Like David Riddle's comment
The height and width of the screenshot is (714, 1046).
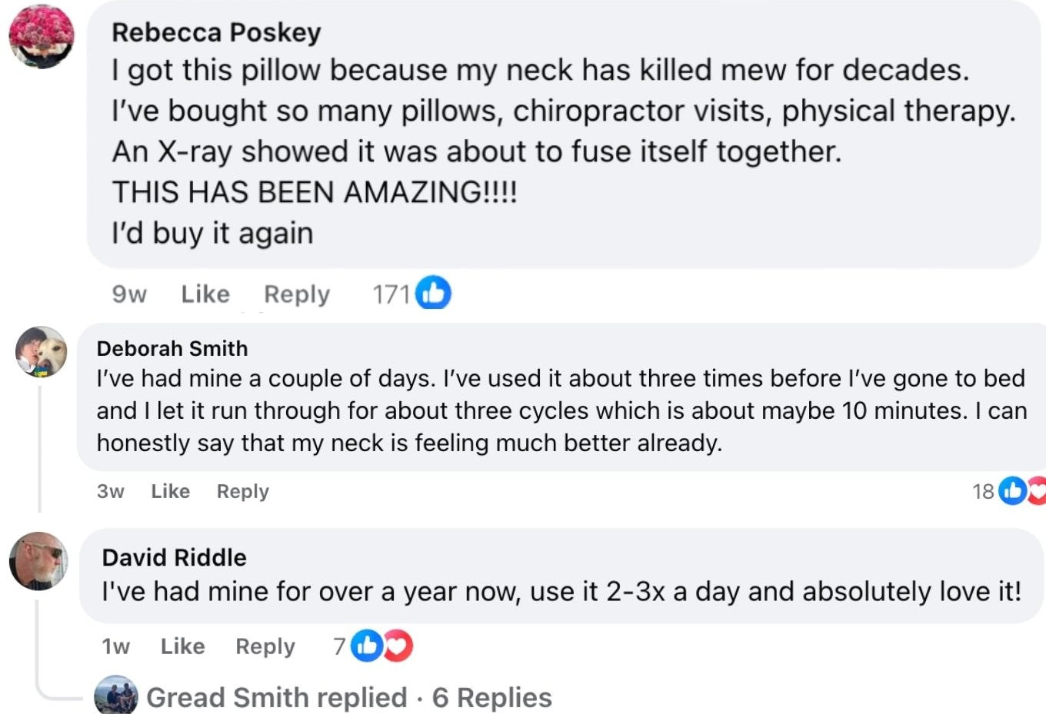pos(182,646)
